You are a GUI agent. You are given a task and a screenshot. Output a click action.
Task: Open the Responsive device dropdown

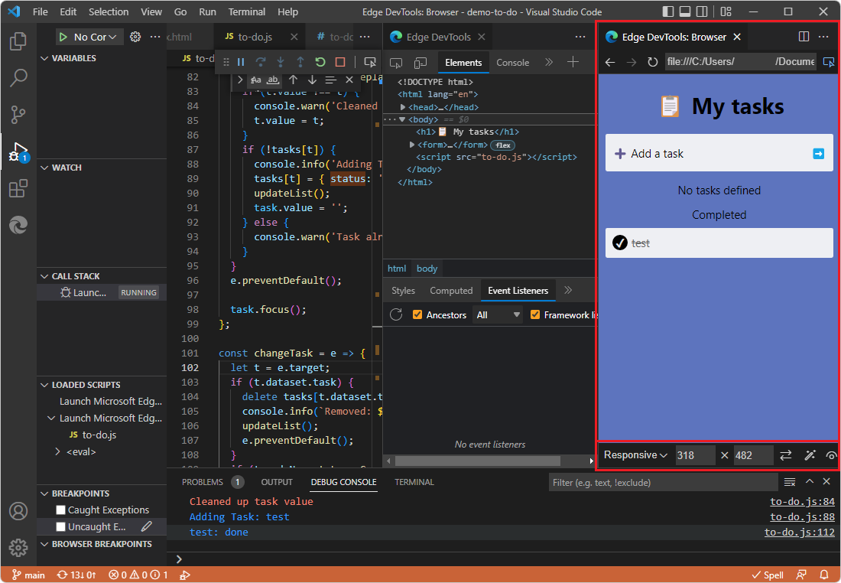point(634,455)
